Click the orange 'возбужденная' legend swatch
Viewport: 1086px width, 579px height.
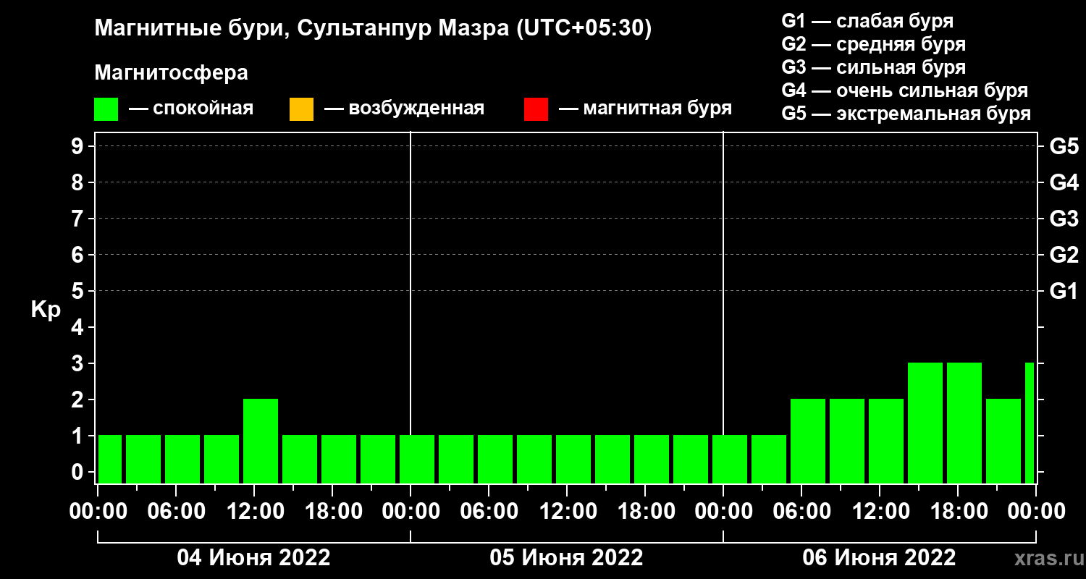click(x=301, y=109)
